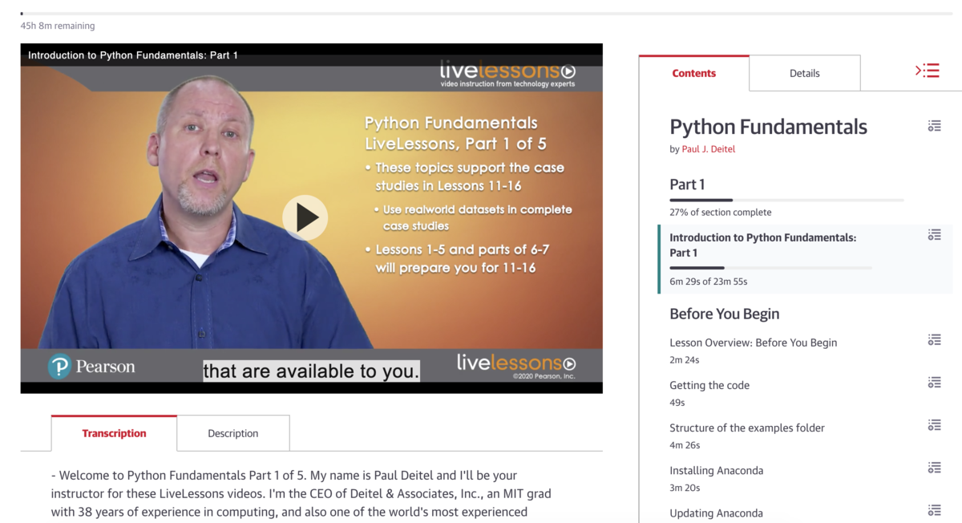
Task: Open the Description tab
Action: pos(232,433)
